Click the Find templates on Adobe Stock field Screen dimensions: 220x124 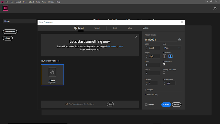pos(87,104)
